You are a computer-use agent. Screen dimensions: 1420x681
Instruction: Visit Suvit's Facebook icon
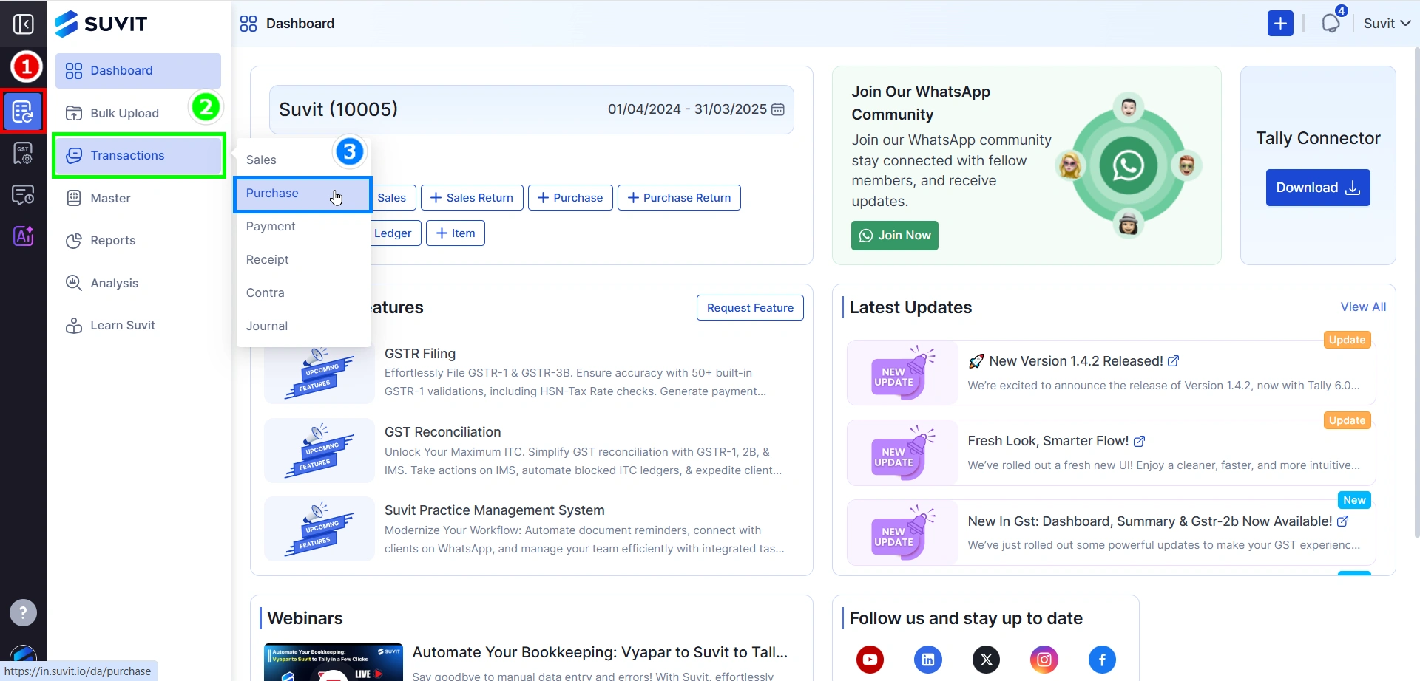pyautogui.click(x=1102, y=660)
